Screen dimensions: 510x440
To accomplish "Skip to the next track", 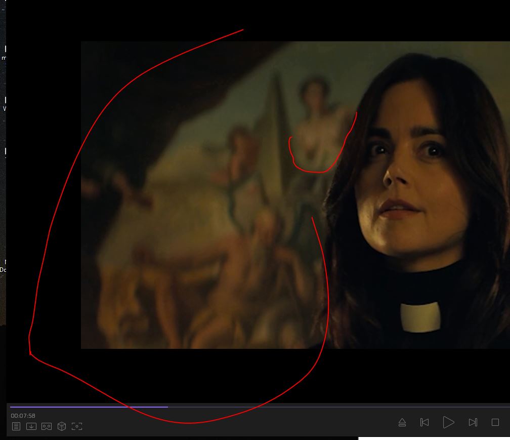I will [473, 422].
